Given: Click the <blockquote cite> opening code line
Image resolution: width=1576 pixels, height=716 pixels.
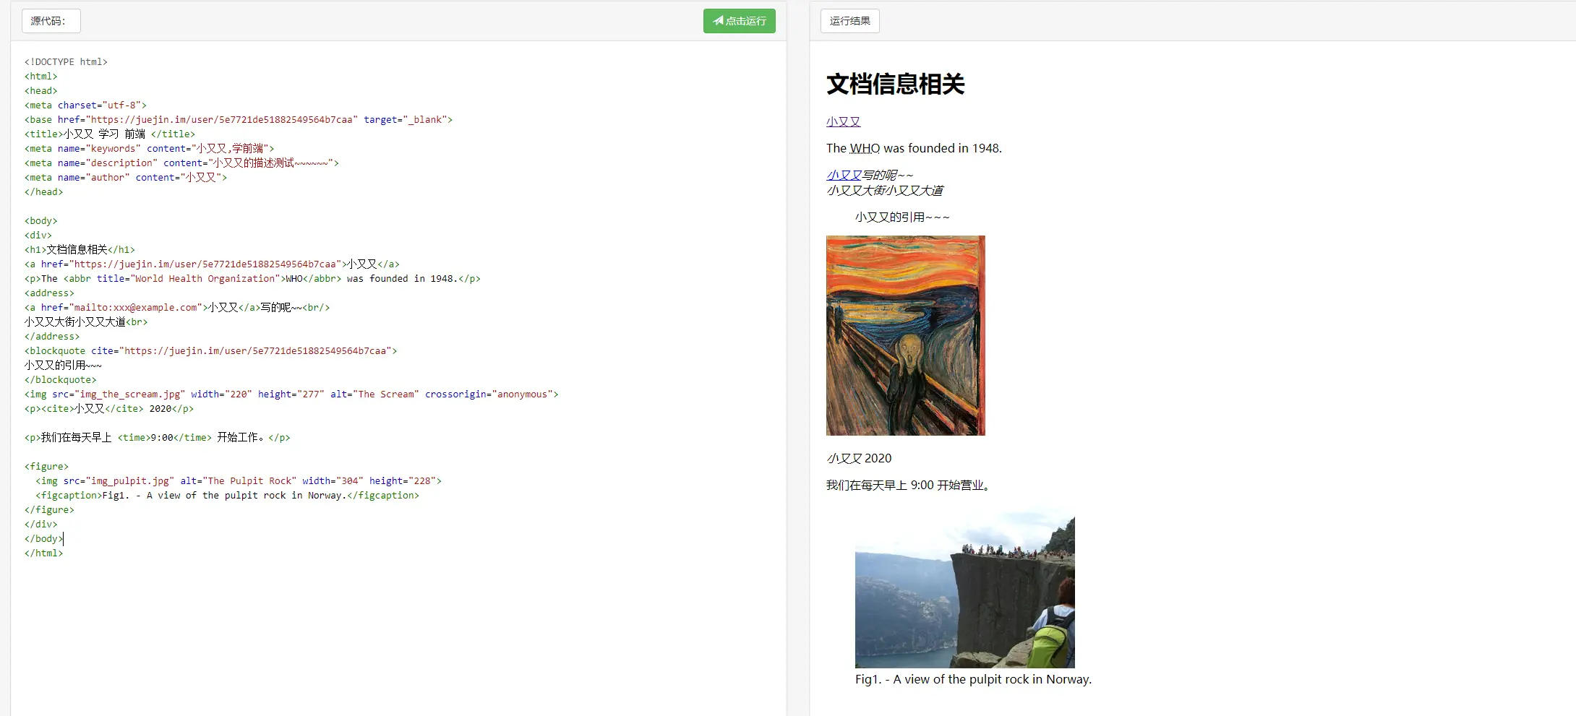Looking at the screenshot, I should coord(210,350).
